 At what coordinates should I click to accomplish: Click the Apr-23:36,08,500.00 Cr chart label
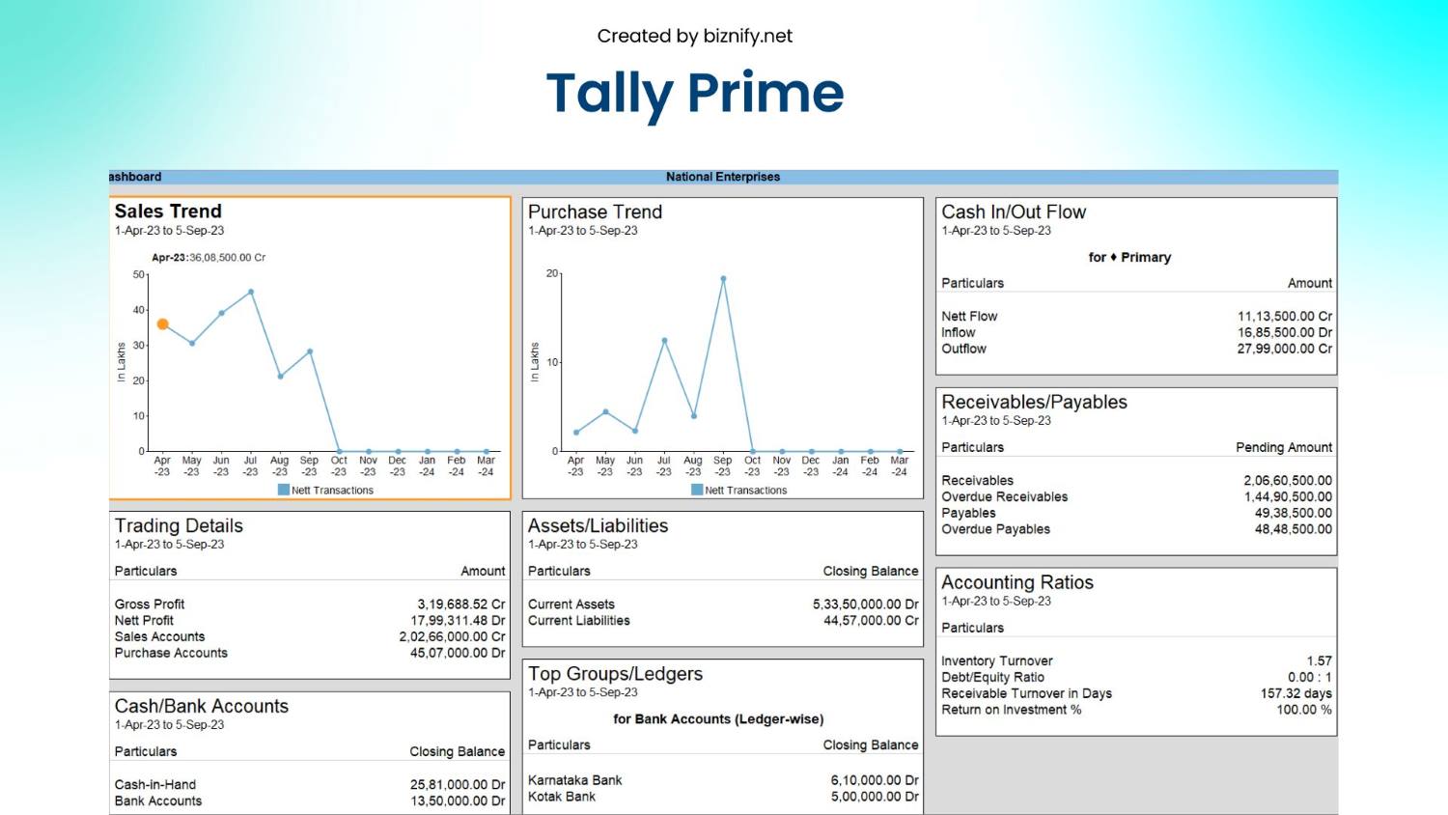(x=209, y=258)
